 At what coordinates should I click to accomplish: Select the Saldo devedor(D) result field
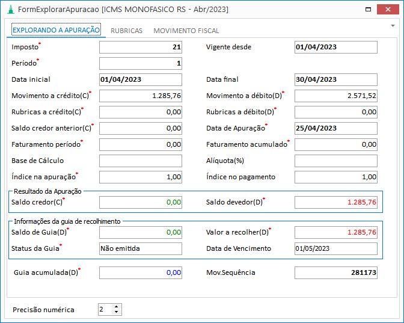tap(335, 202)
